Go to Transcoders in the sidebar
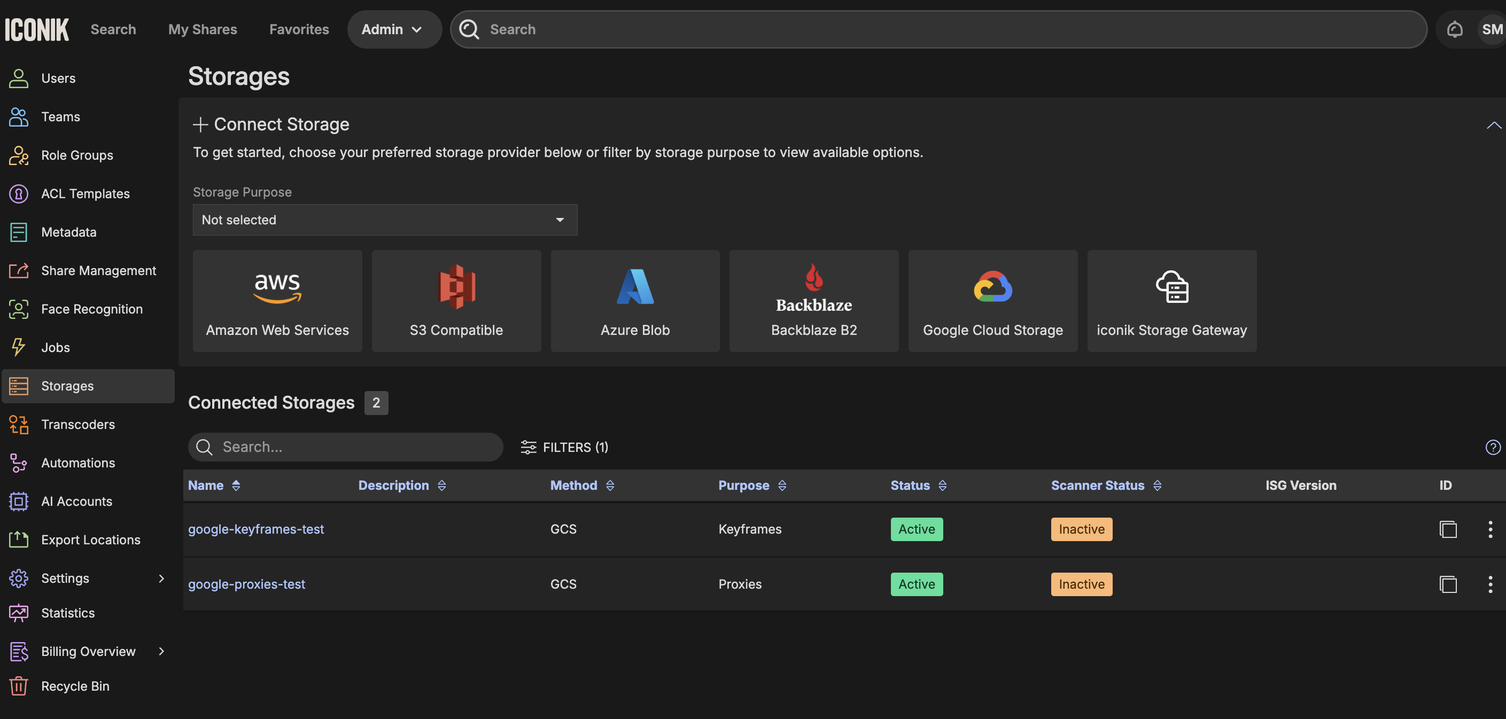This screenshot has width=1506, height=719. click(x=77, y=424)
